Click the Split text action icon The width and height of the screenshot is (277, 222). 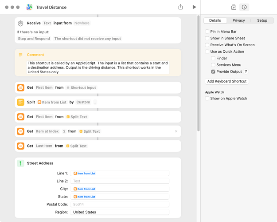(x=21, y=102)
